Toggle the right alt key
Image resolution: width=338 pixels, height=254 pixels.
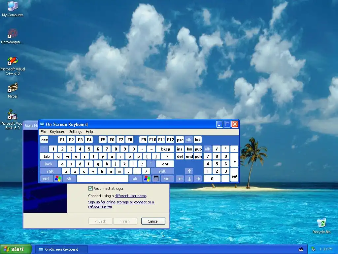click(135, 179)
